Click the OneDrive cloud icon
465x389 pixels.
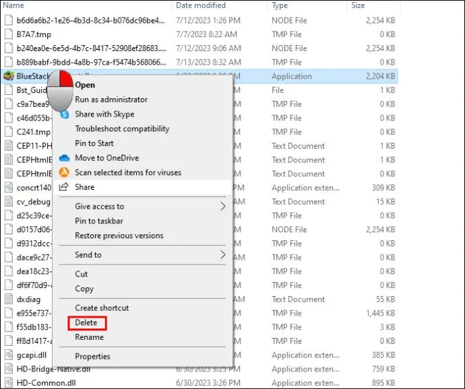[x=65, y=158]
